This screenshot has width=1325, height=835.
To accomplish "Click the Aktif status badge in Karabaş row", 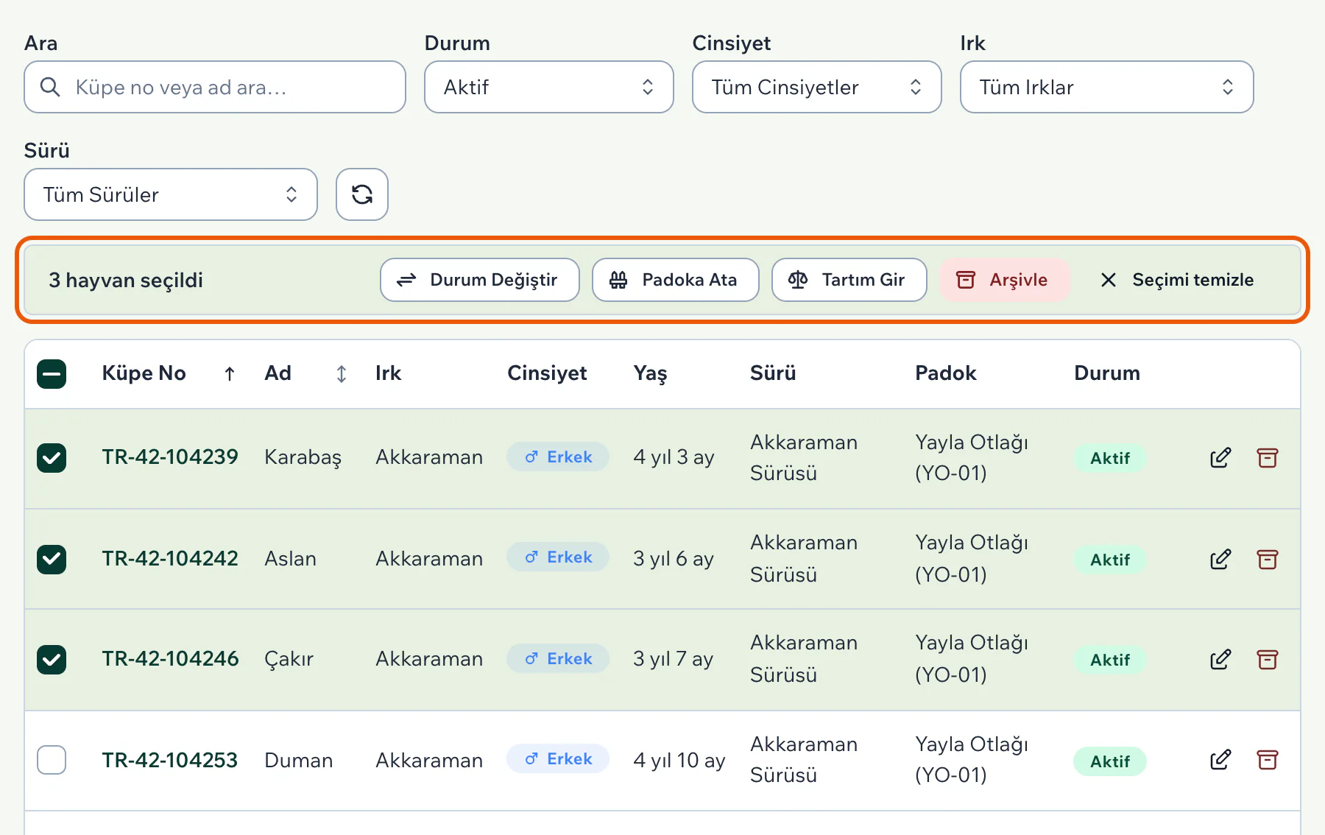I will 1110,459.
